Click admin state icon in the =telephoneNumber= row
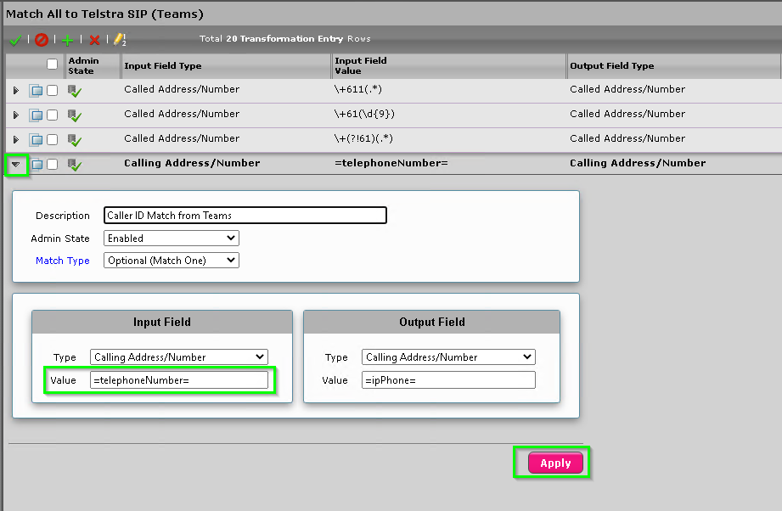Image resolution: width=782 pixels, height=511 pixels. 75,165
